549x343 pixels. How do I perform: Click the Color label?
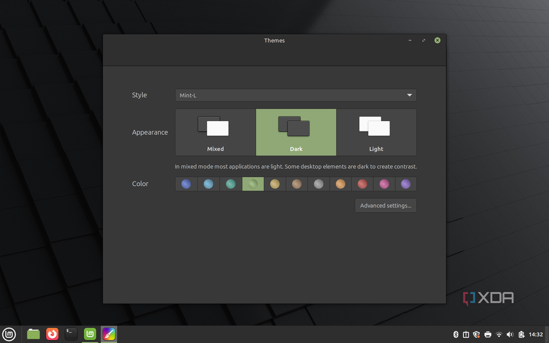[140, 184]
